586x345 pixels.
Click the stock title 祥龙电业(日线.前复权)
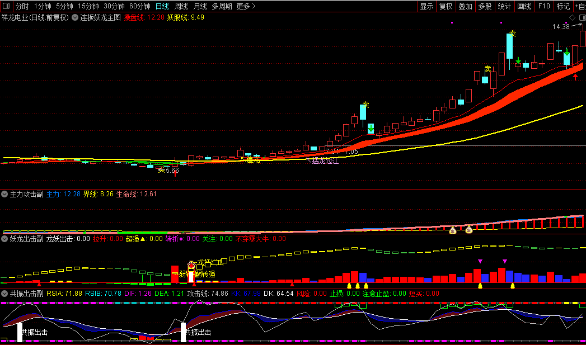[35, 17]
